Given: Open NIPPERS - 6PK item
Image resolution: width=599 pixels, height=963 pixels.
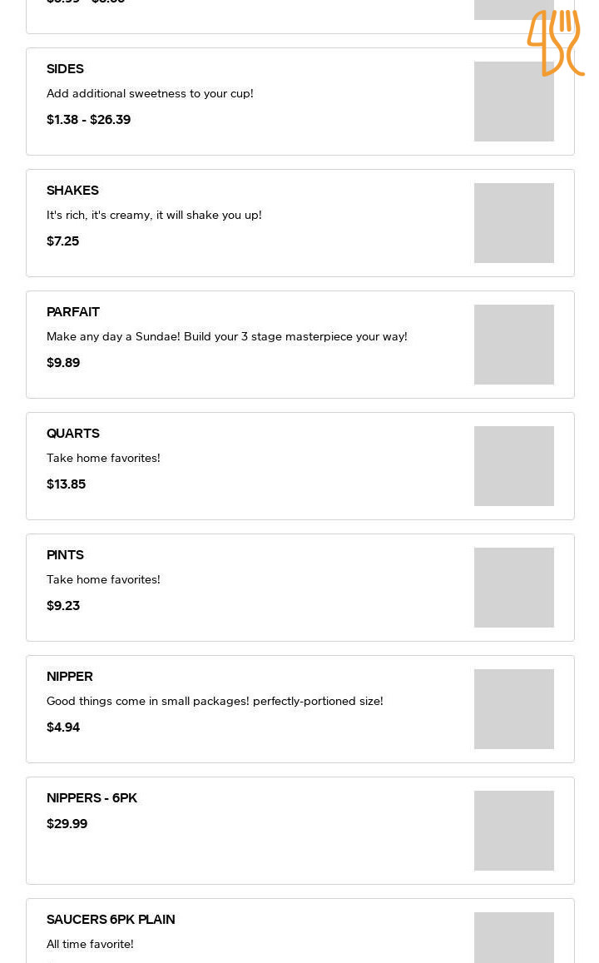Looking at the screenshot, I should pos(92,798).
